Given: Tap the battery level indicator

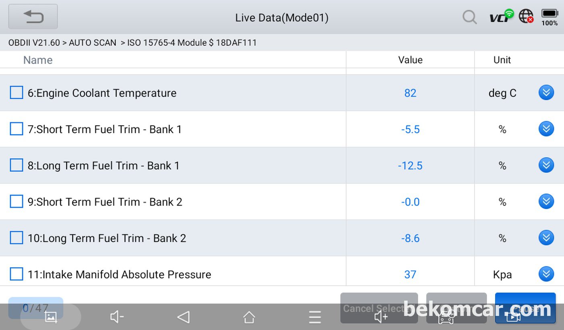Looking at the screenshot, I should coord(549,17).
